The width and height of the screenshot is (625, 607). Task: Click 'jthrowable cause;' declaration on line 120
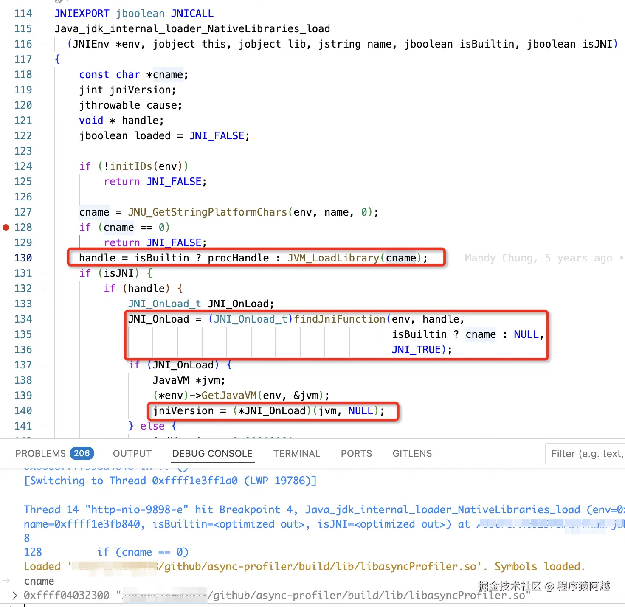point(131,105)
